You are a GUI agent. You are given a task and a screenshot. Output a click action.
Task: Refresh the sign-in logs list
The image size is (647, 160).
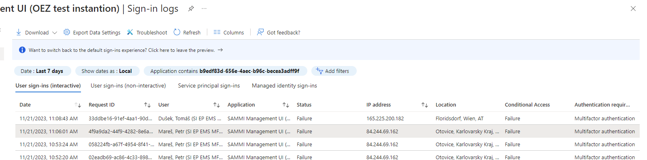pos(187,32)
